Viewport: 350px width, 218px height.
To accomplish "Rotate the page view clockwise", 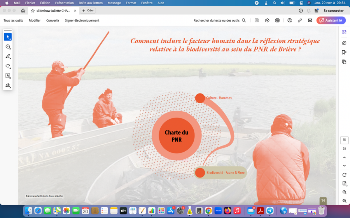I will (x=344, y=175).
